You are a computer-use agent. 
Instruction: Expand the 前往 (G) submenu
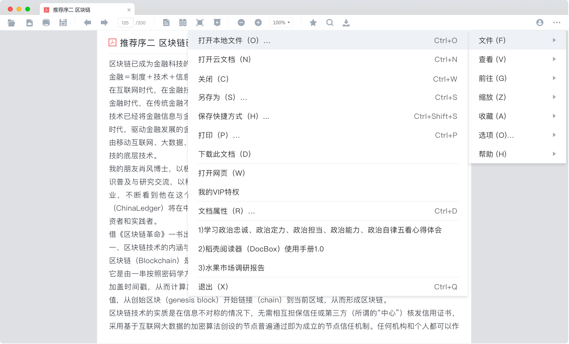[517, 78]
